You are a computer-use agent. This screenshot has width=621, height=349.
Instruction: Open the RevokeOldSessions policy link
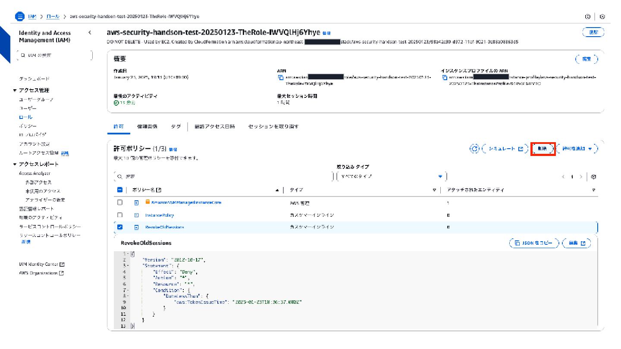[x=164, y=227]
